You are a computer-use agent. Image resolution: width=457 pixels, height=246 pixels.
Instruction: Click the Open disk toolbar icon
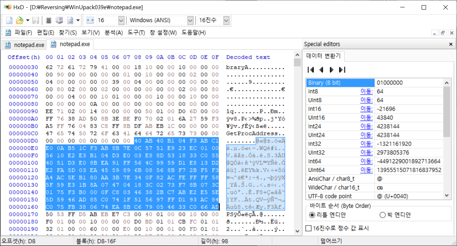coord(59,20)
